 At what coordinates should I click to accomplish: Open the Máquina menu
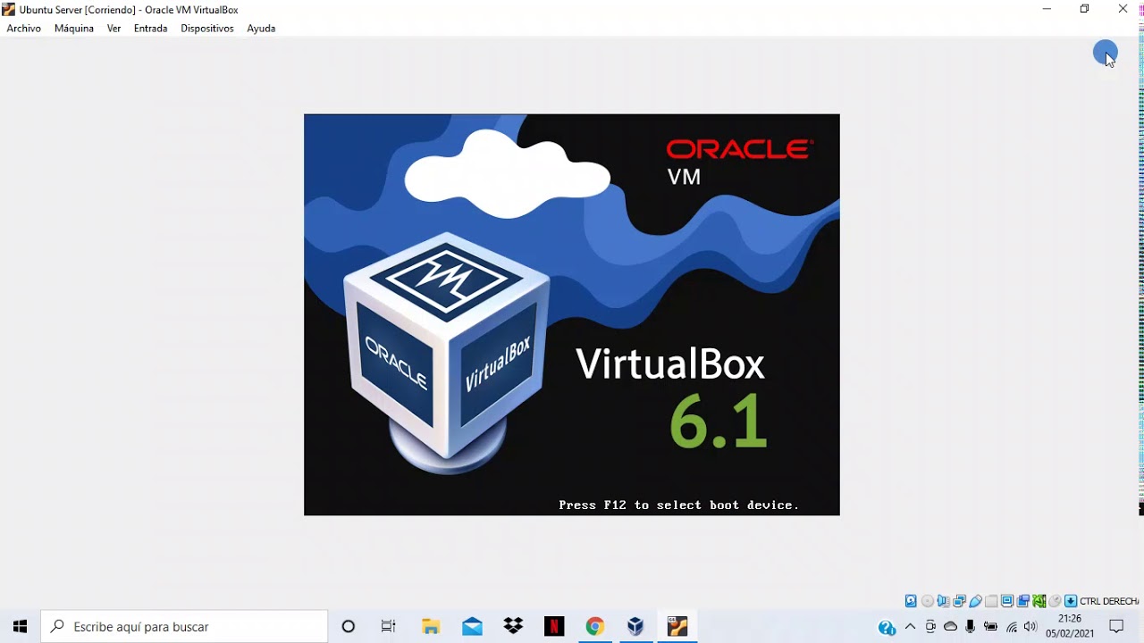[74, 29]
